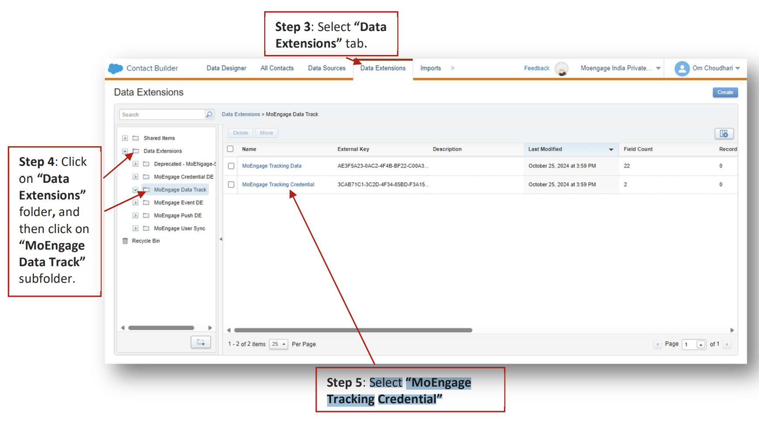The height and width of the screenshot is (425, 759).
Task: Click the search magnifier icon
Action: point(209,114)
